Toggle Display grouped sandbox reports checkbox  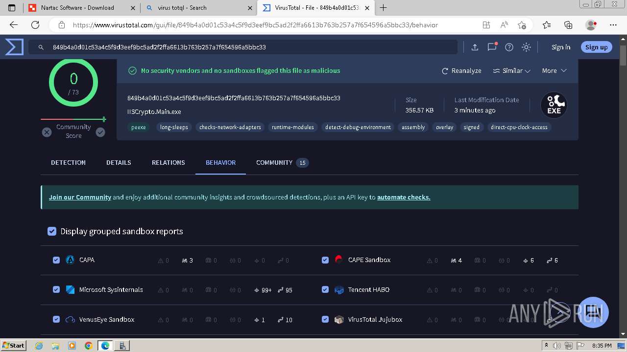[52, 231]
